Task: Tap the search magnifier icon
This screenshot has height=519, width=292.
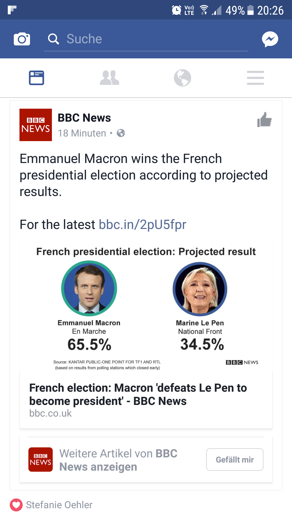Action: (x=54, y=39)
